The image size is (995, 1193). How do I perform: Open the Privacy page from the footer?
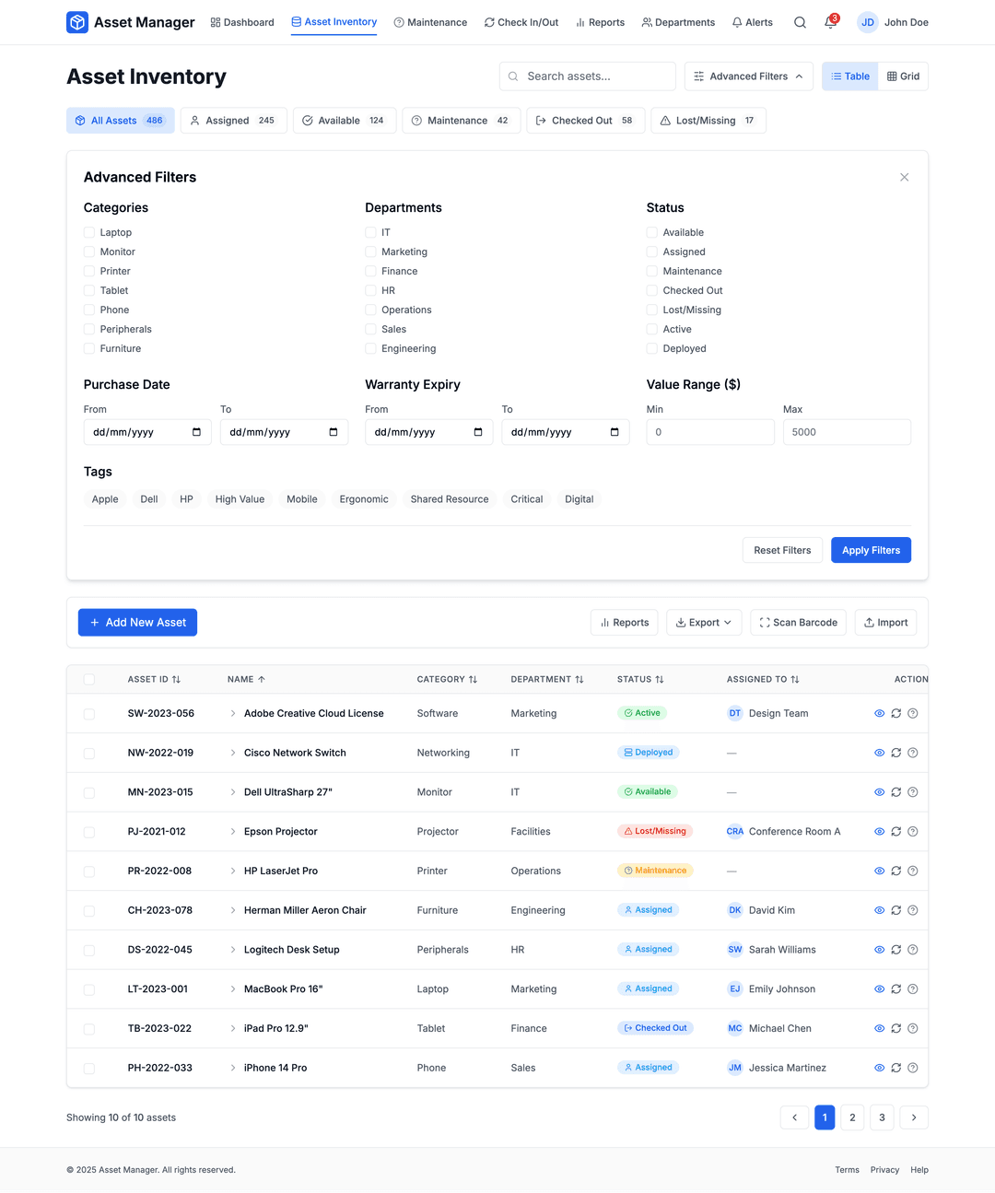point(884,1169)
